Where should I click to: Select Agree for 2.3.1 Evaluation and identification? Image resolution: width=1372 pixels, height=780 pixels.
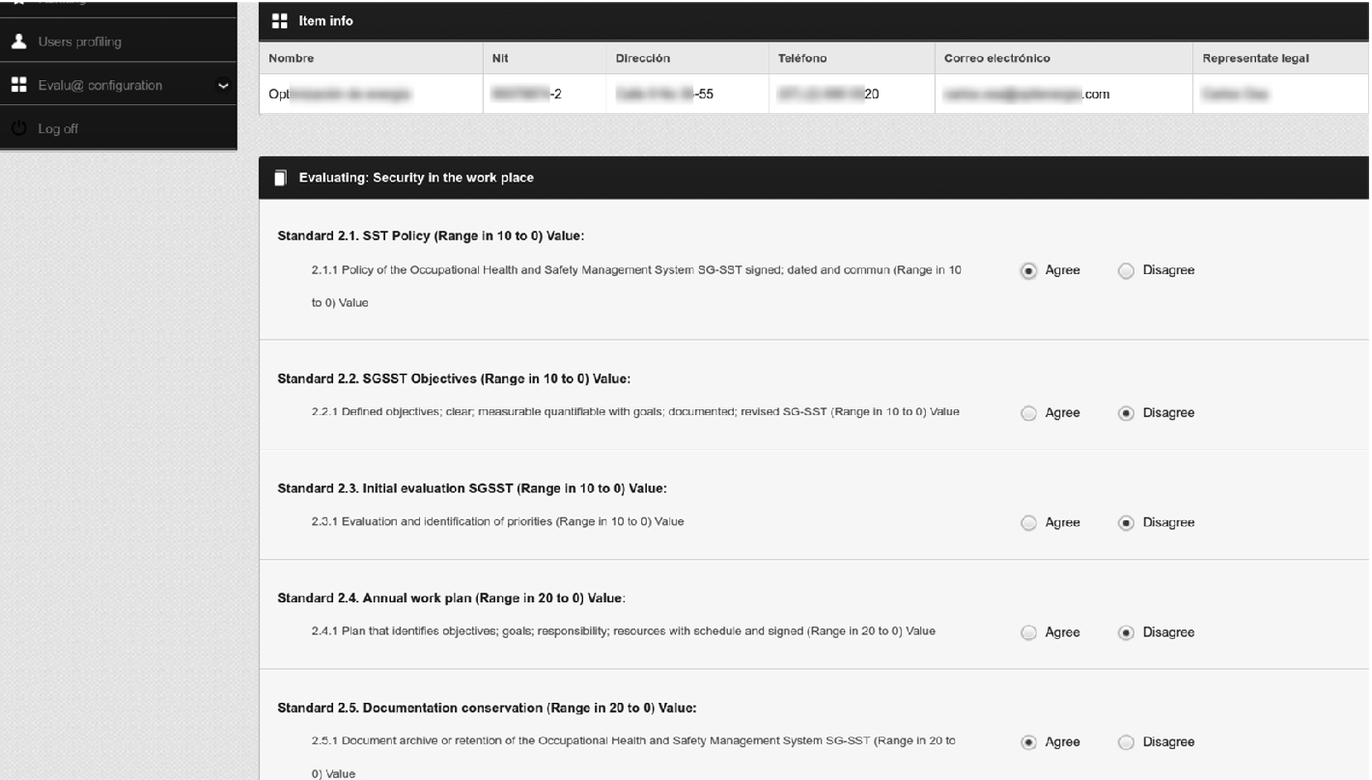click(1029, 523)
